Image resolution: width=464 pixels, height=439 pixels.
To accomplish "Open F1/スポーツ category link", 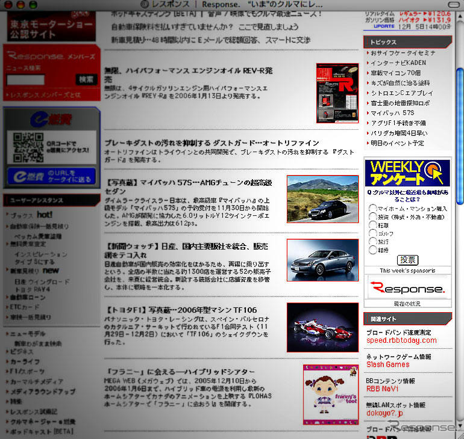I will click(28, 372).
